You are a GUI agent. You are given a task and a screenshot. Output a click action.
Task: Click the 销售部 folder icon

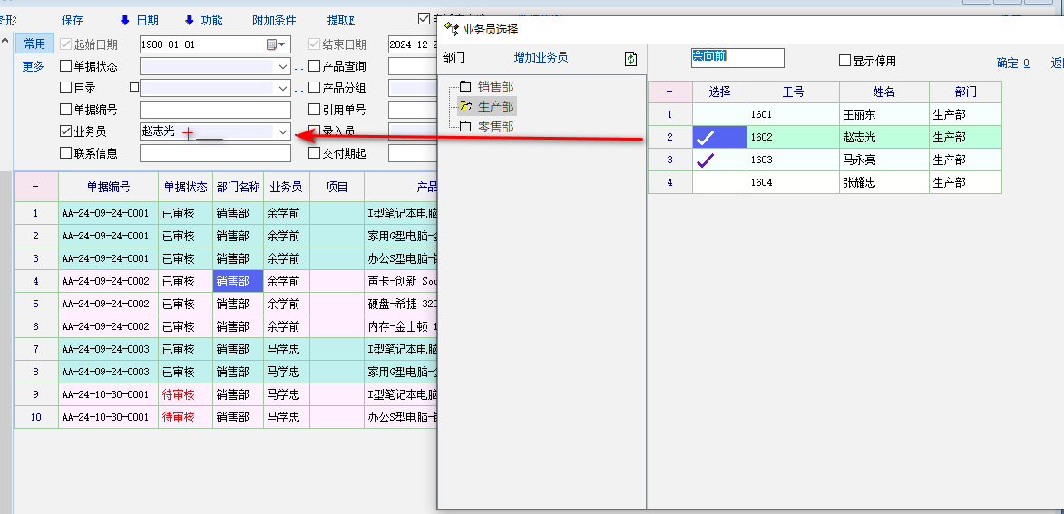point(465,87)
